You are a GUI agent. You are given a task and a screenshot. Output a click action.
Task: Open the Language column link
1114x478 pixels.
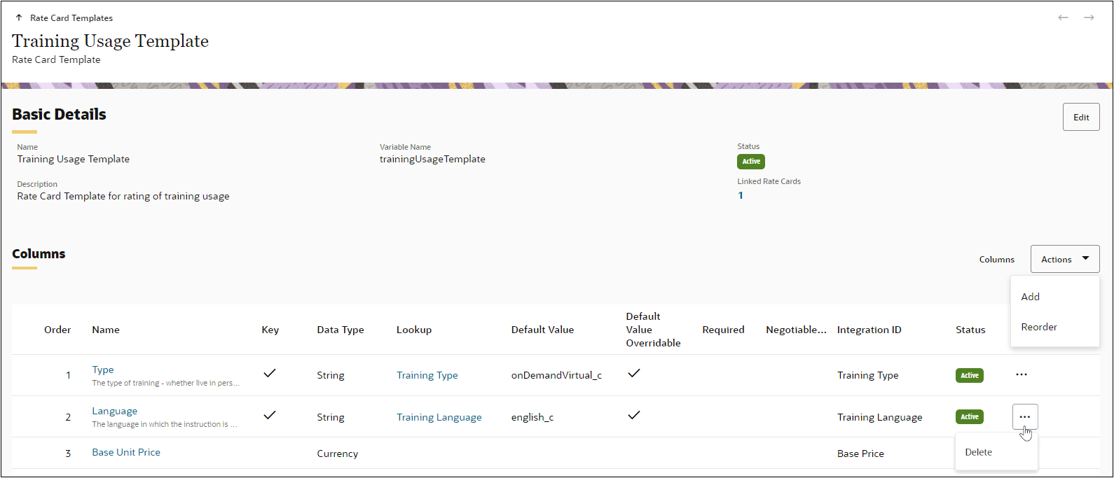coord(115,411)
